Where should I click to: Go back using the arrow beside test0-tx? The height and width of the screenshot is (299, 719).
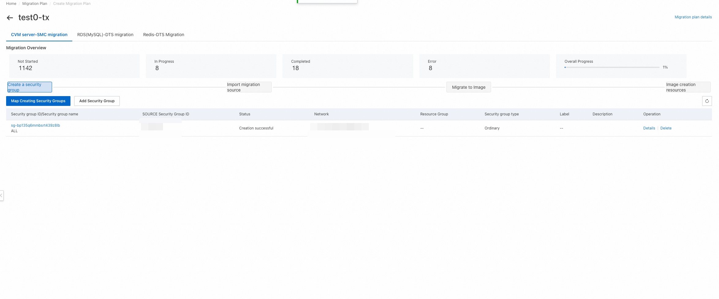point(10,18)
